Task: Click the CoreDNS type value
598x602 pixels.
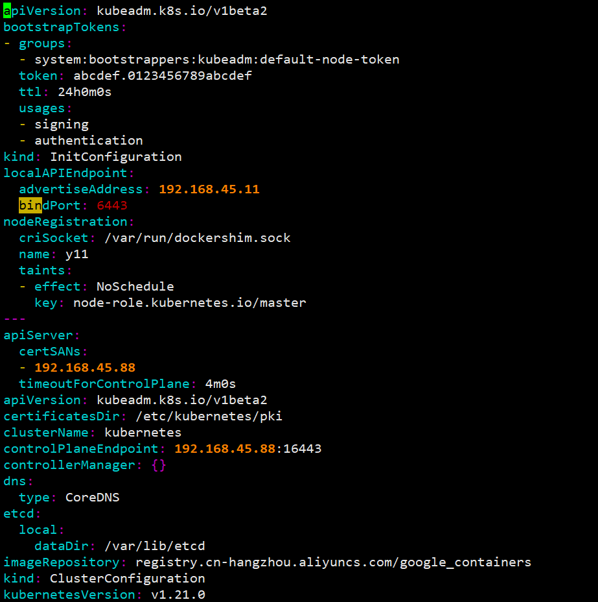Action: [93, 498]
